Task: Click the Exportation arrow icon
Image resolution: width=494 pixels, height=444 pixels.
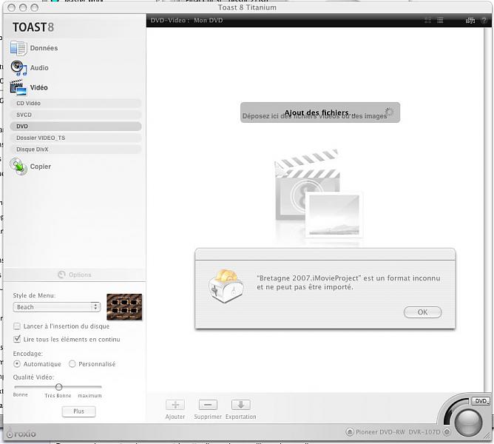Action: point(240,405)
